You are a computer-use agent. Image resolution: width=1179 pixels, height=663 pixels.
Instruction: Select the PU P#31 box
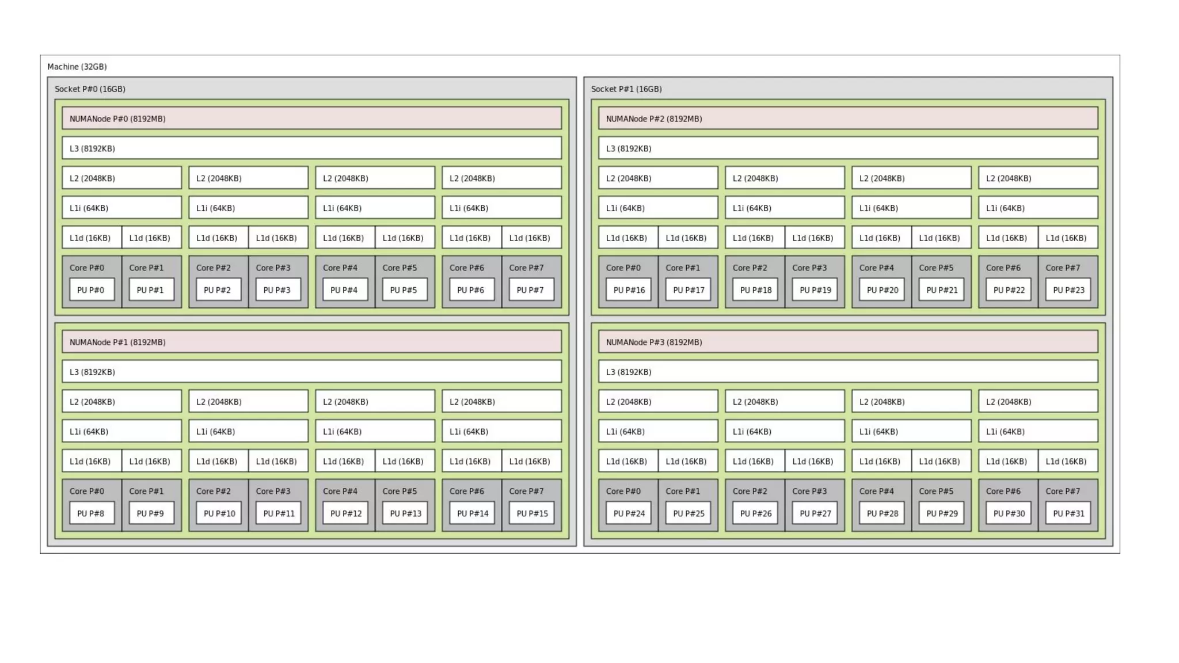pos(1068,513)
